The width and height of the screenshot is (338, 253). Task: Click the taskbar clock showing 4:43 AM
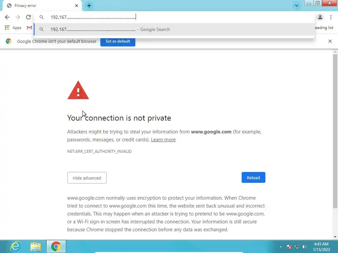tap(321, 247)
